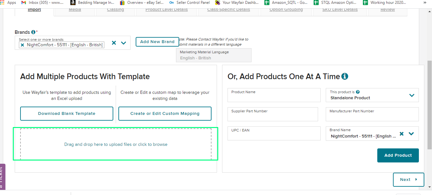
Task: Expand the Brand Name dropdown
Action: click(412, 134)
